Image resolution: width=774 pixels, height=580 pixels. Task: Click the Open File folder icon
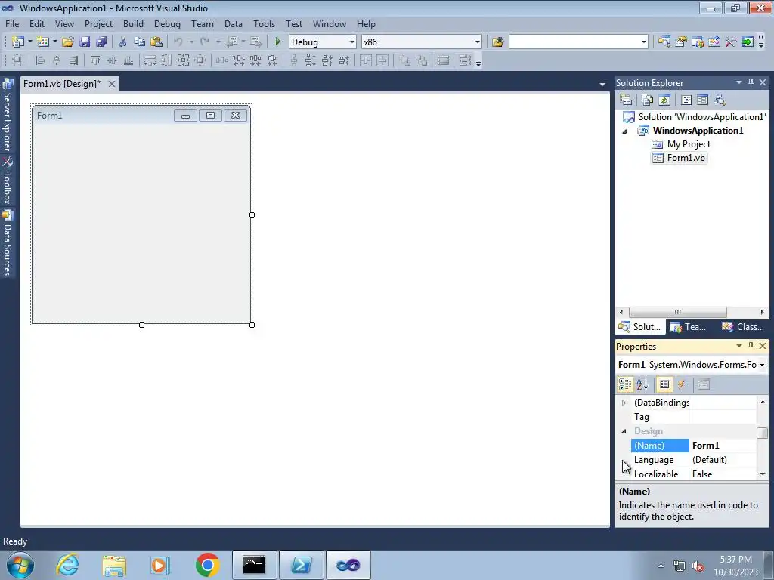click(68, 42)
